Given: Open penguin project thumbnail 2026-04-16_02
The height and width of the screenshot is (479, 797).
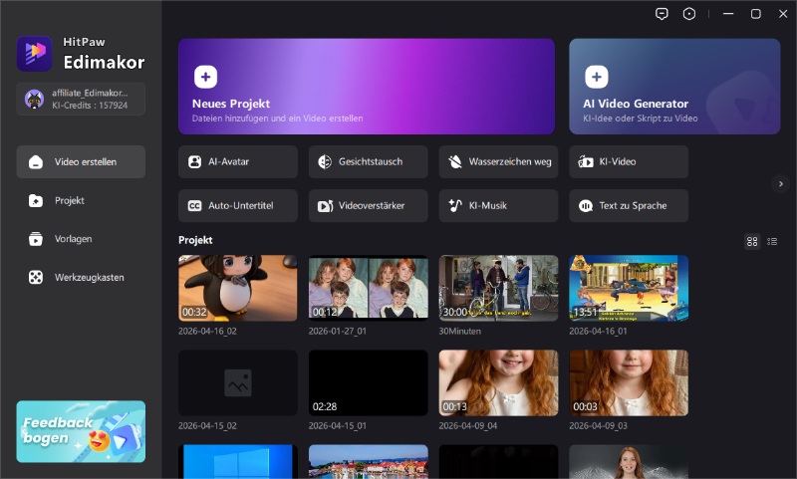Looking at the screenshot, I should (238, 288).
